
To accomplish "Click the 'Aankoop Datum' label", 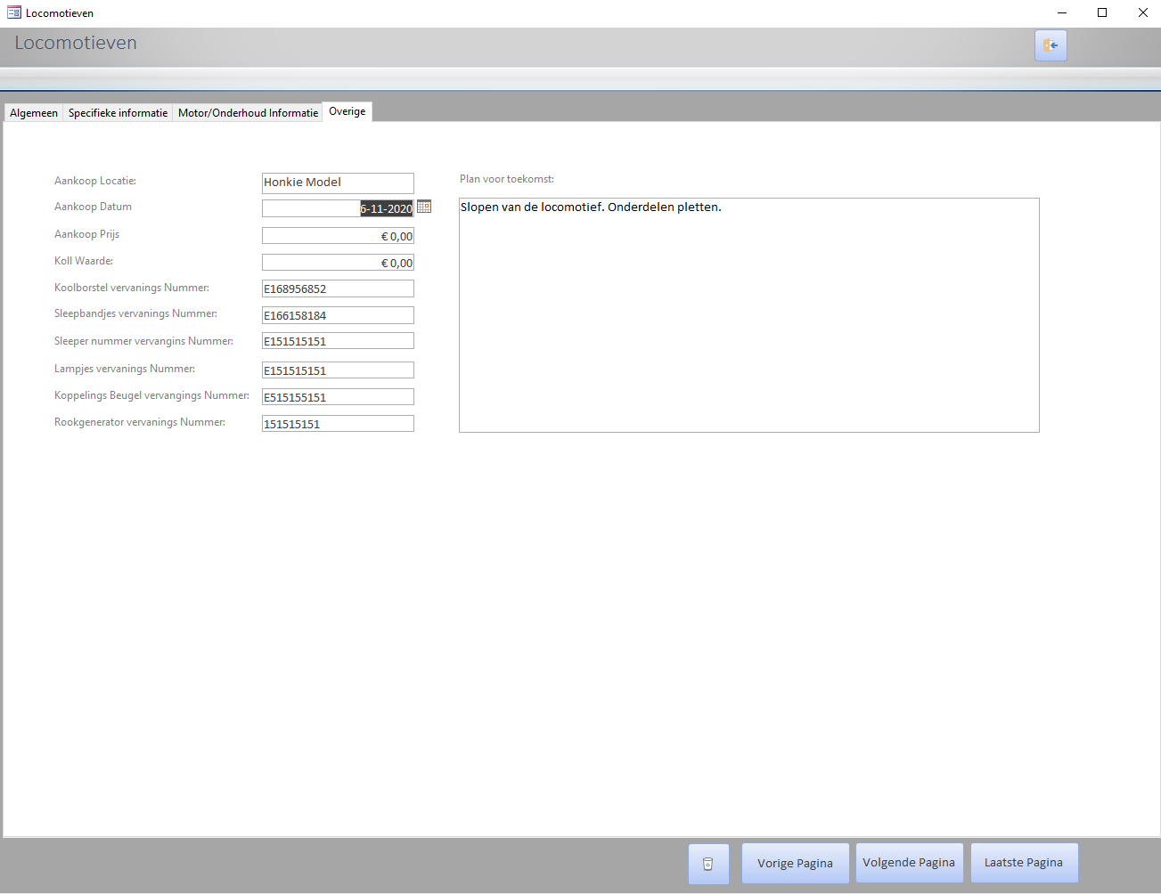I will [93, 207].
